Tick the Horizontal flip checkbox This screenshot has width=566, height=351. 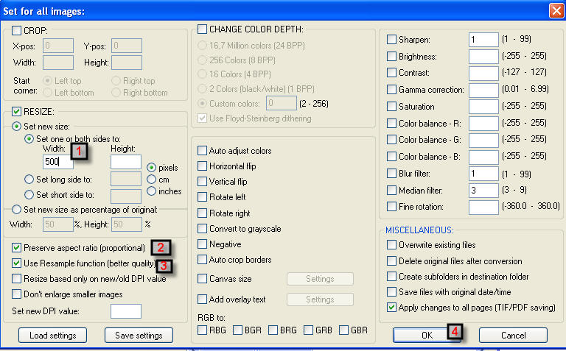pyautogui.click(x=202, y=166)
